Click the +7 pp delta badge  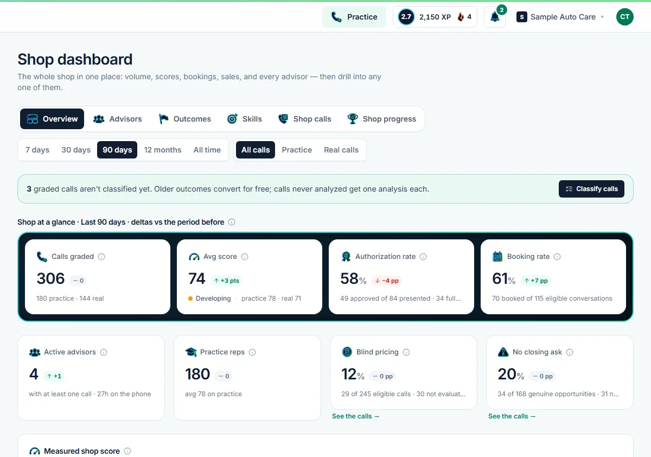click(536, 281)
